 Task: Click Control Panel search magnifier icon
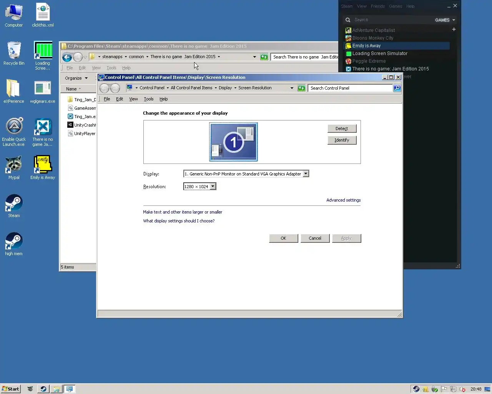(397, 88)
